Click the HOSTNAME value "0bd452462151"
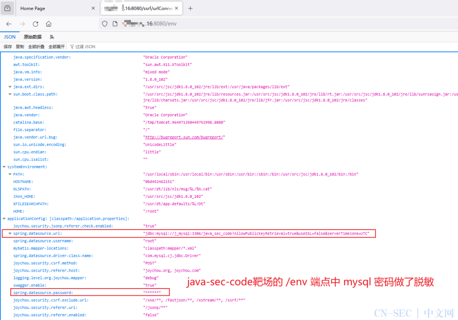The image size is (458, 320). click(x=159, y=182)
